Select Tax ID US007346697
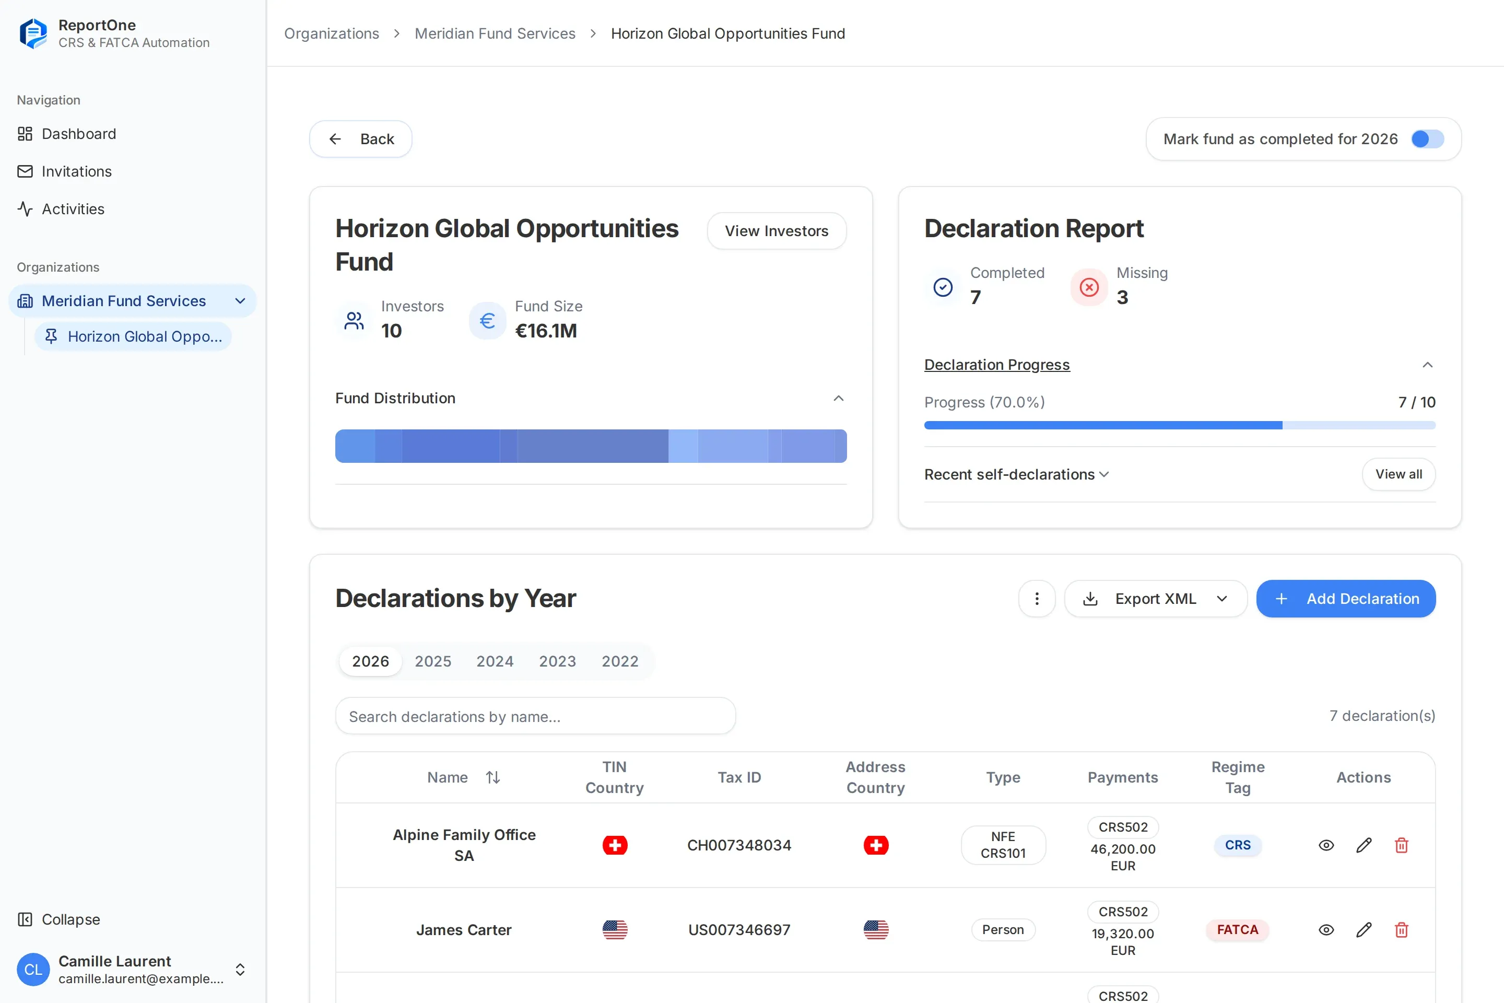The image size is (1504, 1003). pos(739,929)
